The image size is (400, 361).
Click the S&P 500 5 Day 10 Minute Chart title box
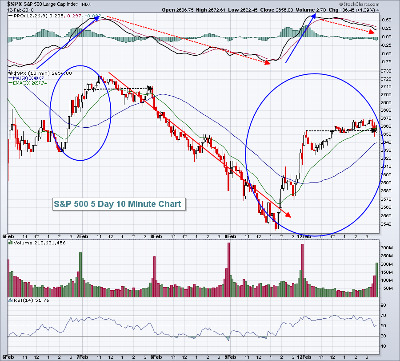coord(119,204)
